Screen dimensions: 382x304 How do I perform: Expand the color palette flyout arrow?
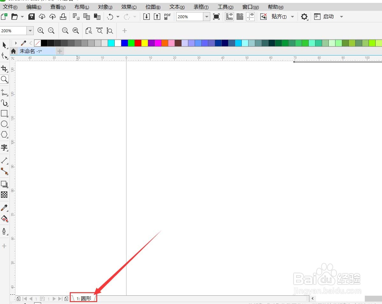[x=16, y=43]
